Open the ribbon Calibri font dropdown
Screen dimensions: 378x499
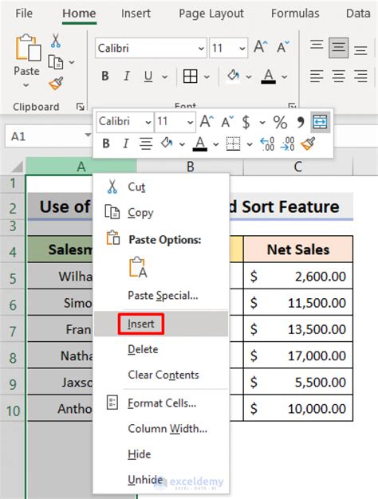[x=201, y=49]
